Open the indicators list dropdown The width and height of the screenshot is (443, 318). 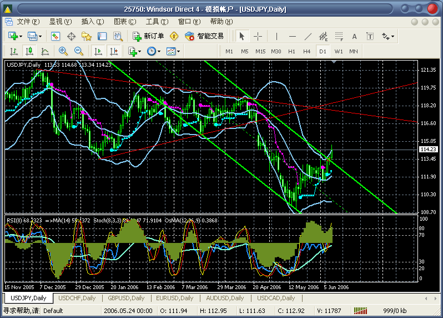click(139, 51)
